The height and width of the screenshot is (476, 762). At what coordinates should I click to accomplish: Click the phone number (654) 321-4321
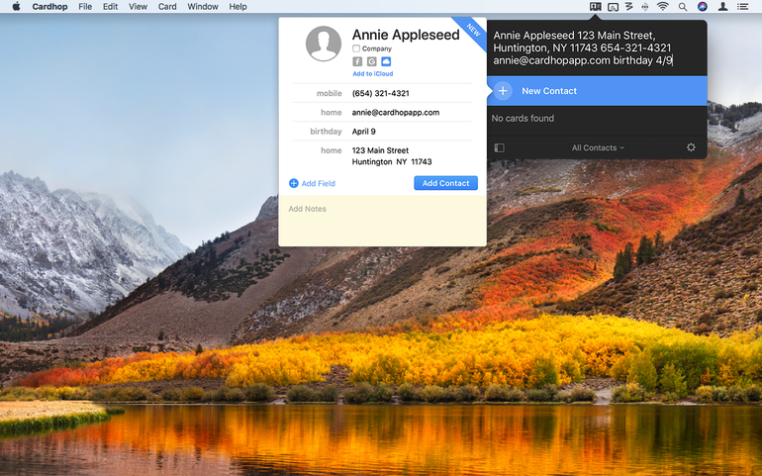point(381,93)
